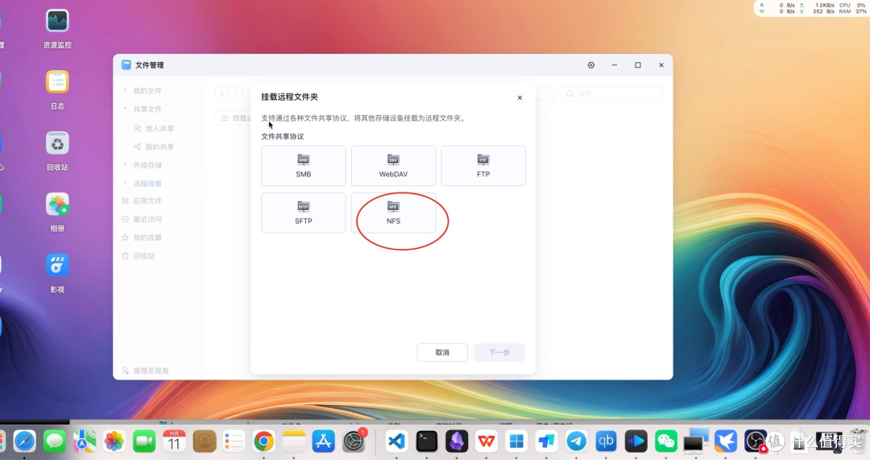Open Reminders from the dock
Image resolution: width=870 pixels, height=460 pixels.
pos(234,441)
